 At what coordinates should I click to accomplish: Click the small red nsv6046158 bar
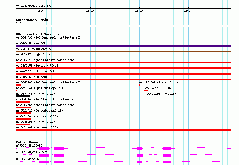pos(146,91)
